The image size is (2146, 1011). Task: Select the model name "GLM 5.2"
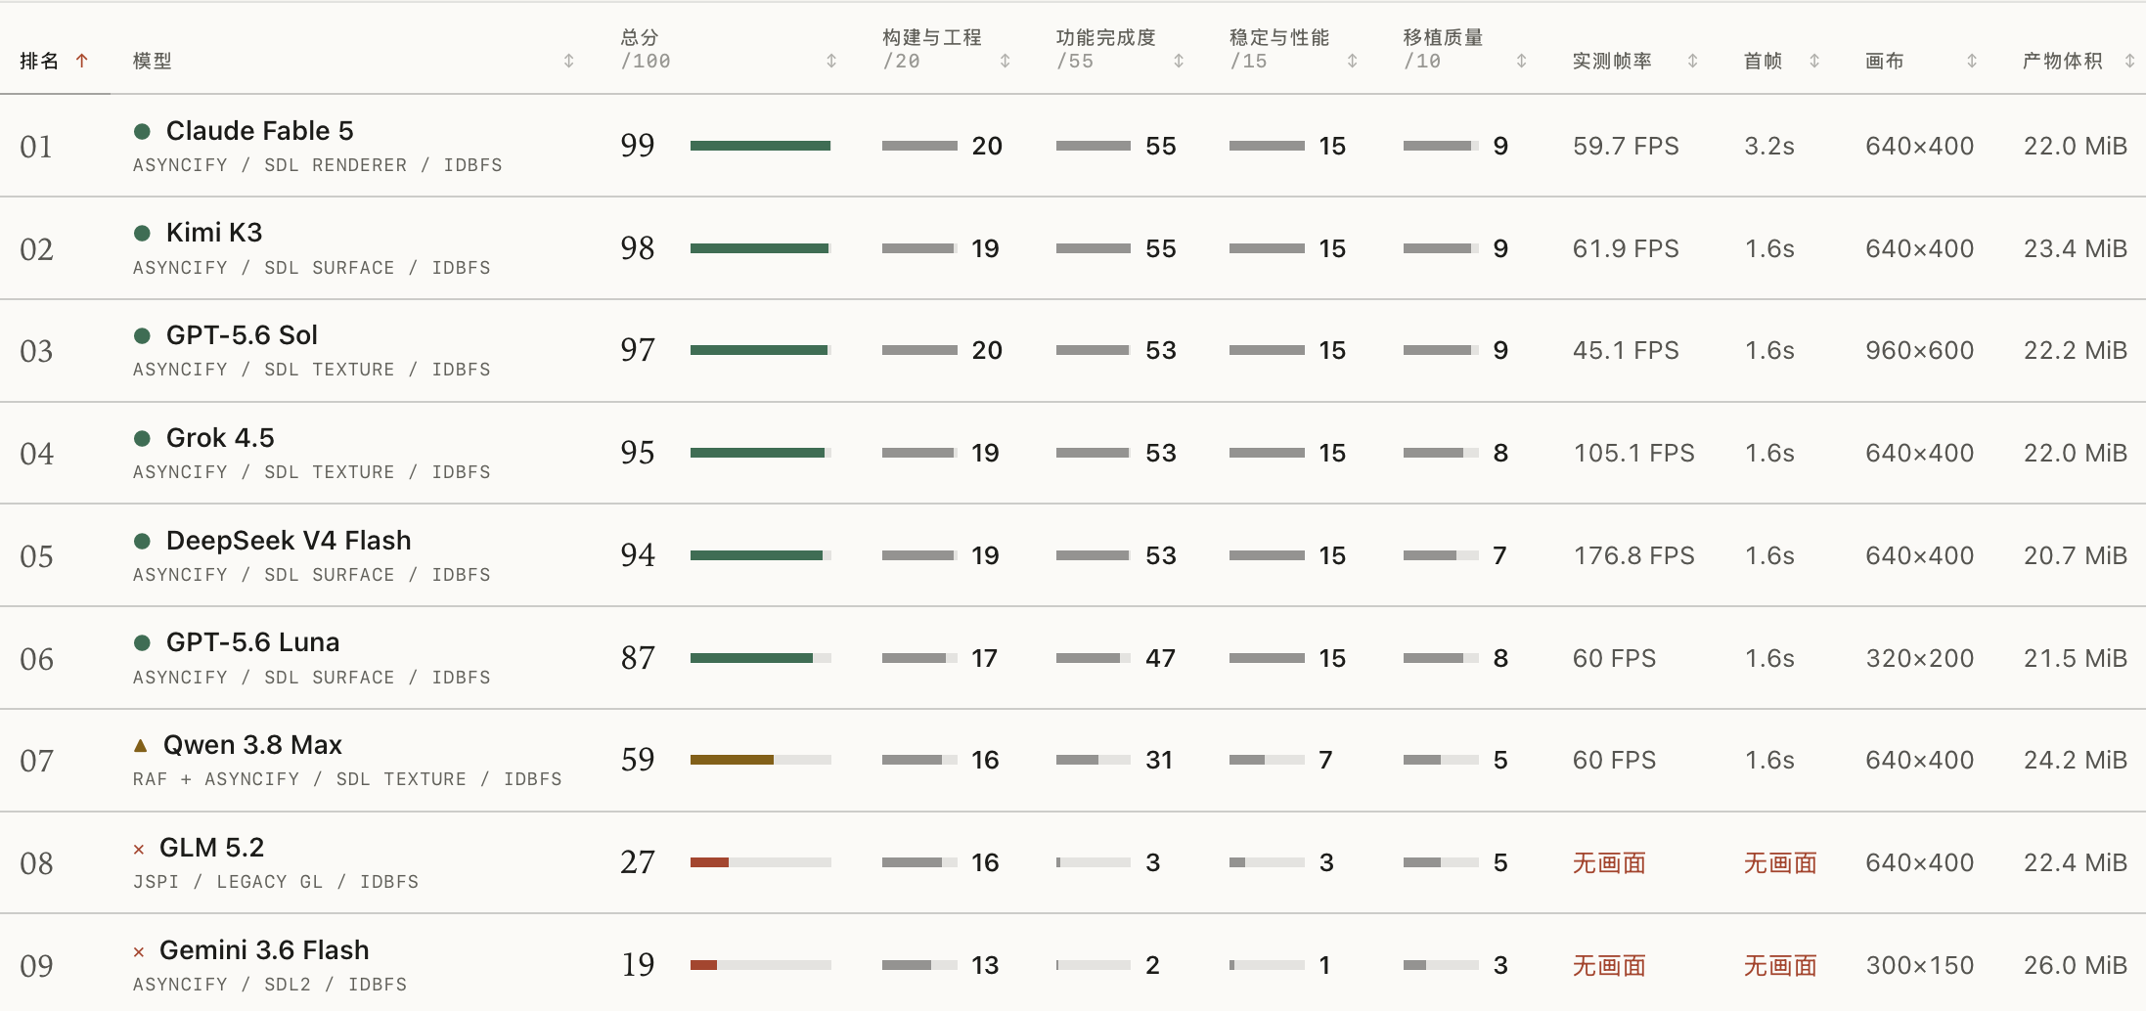(x=211, y=848)
